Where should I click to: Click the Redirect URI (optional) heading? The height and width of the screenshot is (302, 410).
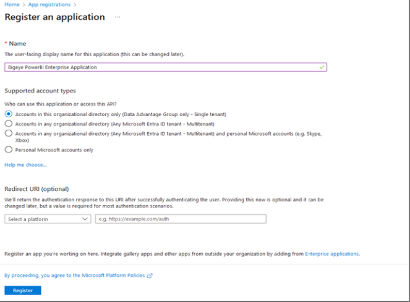[x=36, y=189]
